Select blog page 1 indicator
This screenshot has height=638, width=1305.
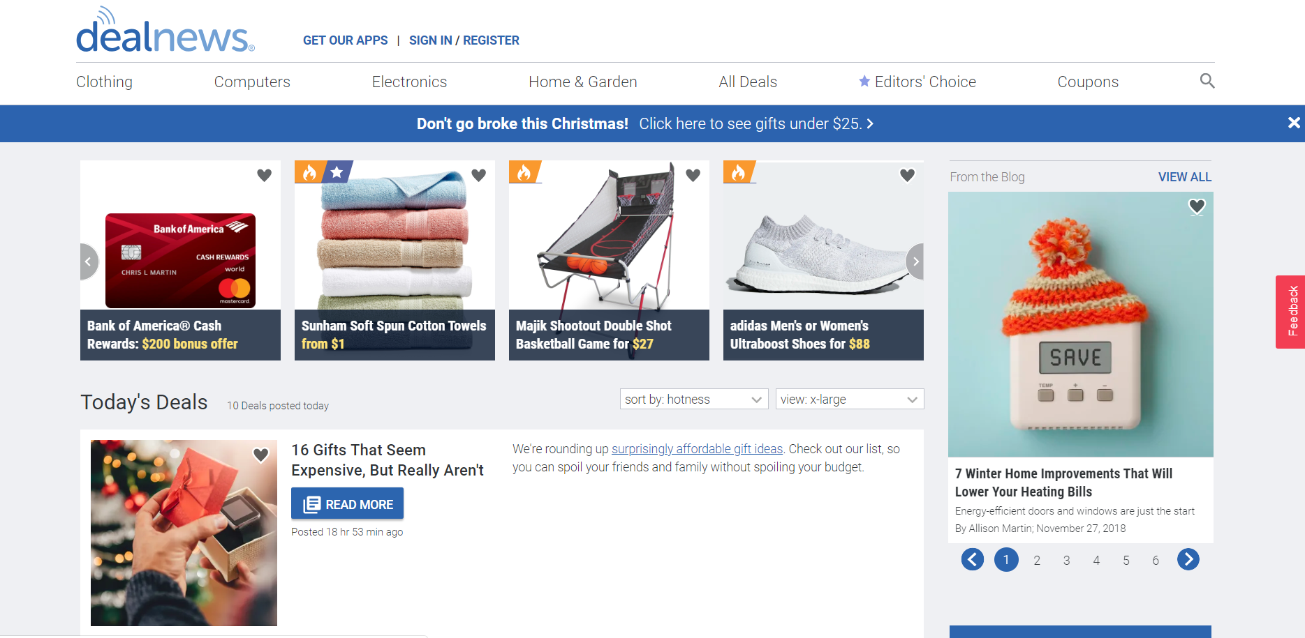1006,559
